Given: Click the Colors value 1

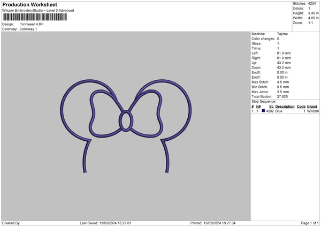Looking at the screenshot, I should (309, 9).
